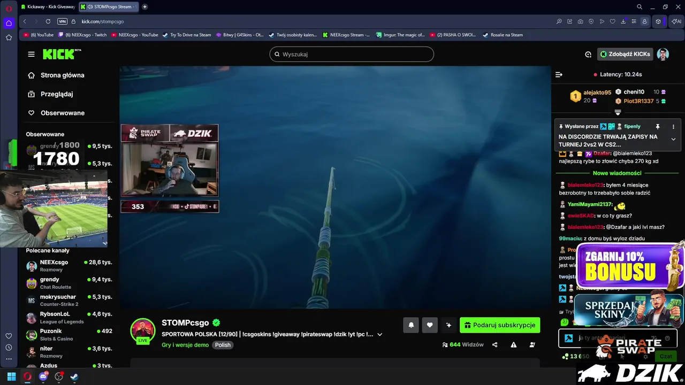This screenshot has width=685, height=385.
Task: Open browser extensions cube icon
Action: (658, 21)
